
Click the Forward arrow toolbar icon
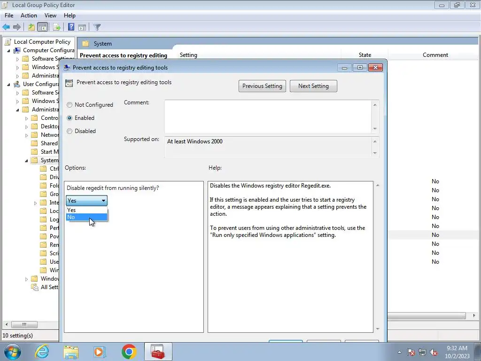(17, 27)
